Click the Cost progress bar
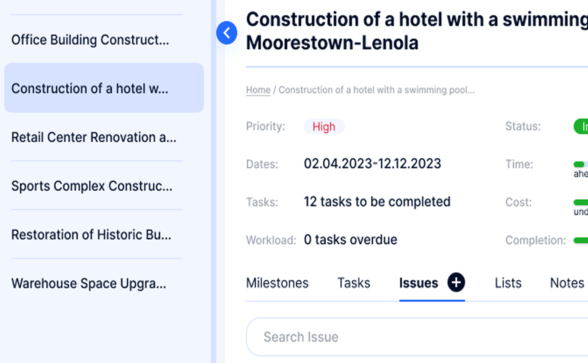Image resolution: width=588 pixels, height=363 pixels. pyautogui.click(x=581, y=202)
